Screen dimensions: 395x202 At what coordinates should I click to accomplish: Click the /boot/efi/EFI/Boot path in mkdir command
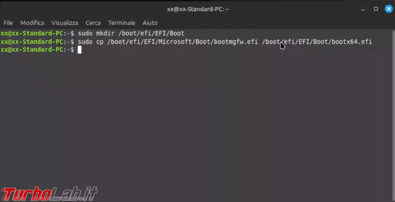tap(151, 33)
